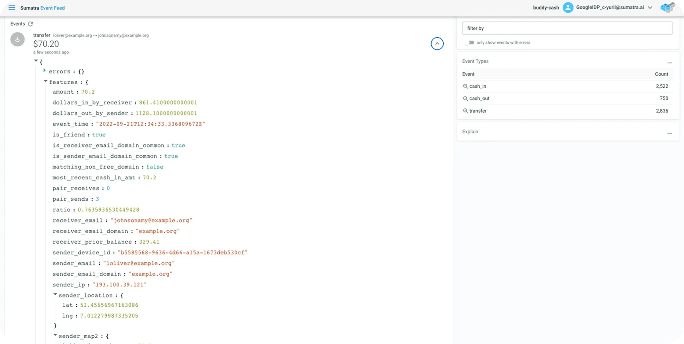684x344 pixels.
Task: Filter by cash_out magnifier icon
Action: click(465, 98)
